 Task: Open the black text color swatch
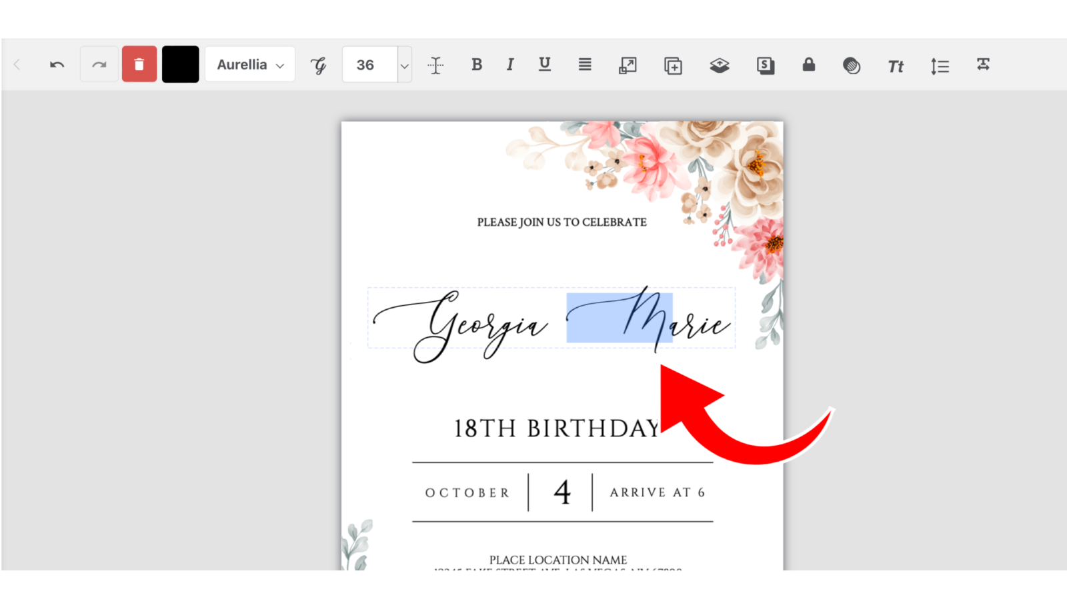[x=181, y=65]
